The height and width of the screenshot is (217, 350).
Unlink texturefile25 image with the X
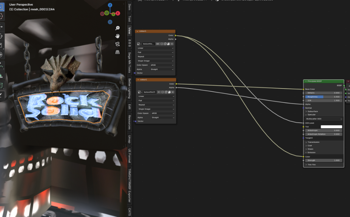coord(173,92)
